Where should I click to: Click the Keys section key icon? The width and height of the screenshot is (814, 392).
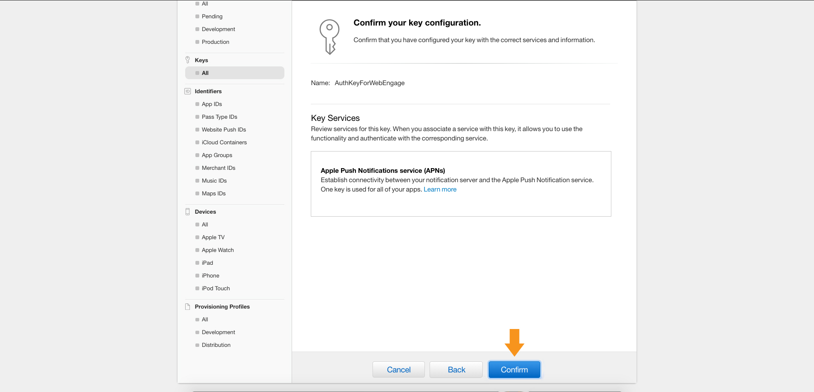coord(187,60)
